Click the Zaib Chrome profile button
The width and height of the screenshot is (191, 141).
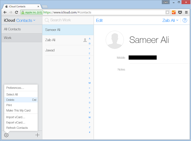[x=166, y=2]
